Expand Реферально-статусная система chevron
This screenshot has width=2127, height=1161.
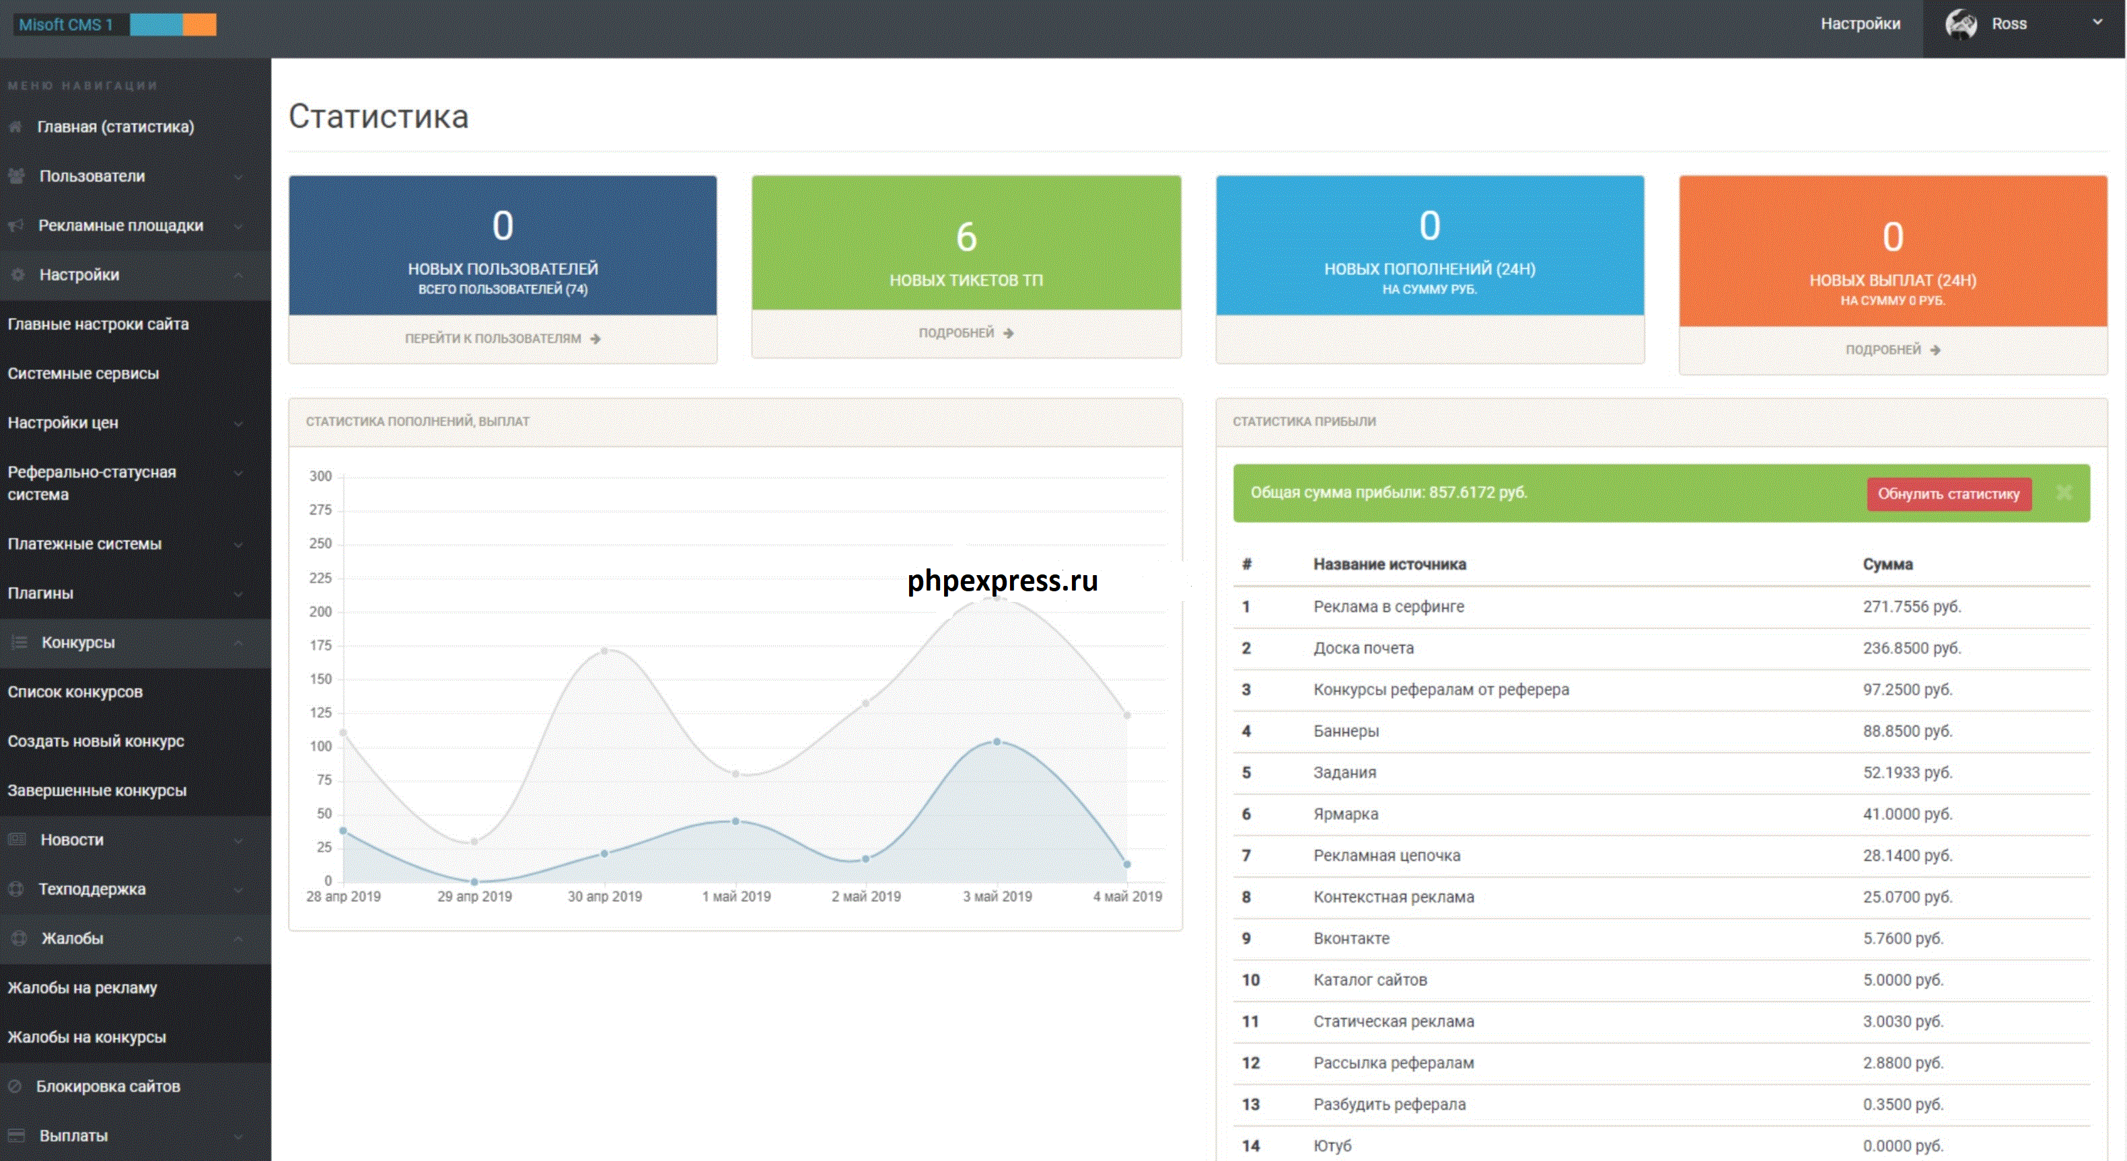pyautogui.click(x=239, y=473)
